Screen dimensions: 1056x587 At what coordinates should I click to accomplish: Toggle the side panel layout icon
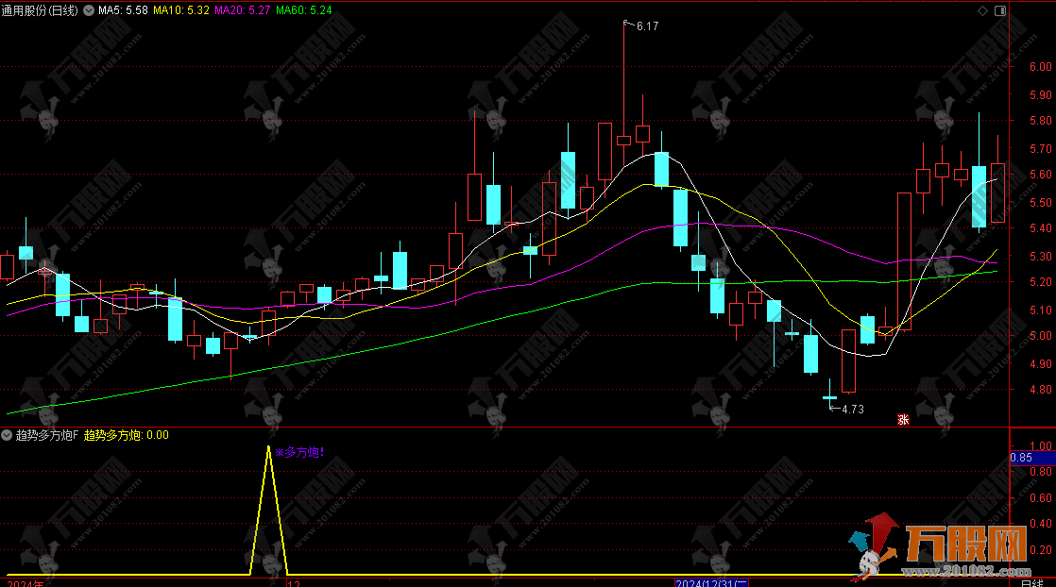pos(1000,10)
